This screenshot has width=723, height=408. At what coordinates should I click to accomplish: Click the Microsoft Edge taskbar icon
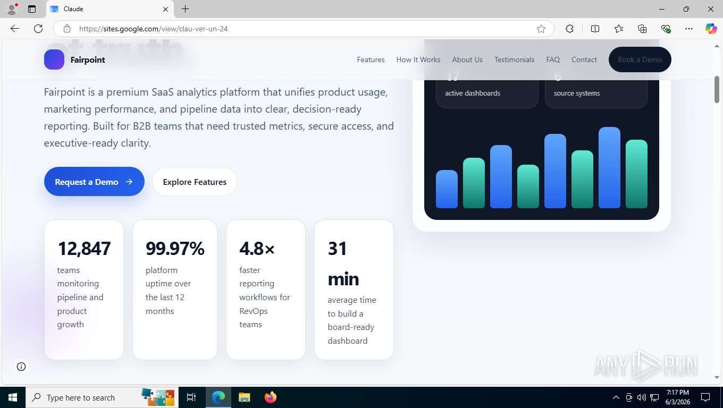point(218,397)
